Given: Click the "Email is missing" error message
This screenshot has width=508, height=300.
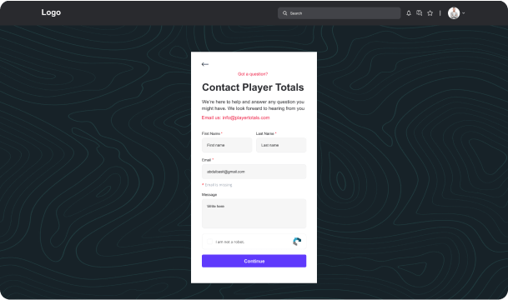Looking at the screenshot, I should point(219,185).
